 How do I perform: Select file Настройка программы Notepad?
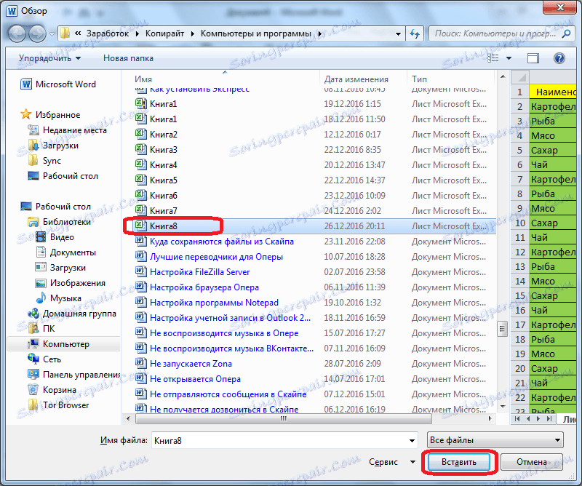point(214,302)
